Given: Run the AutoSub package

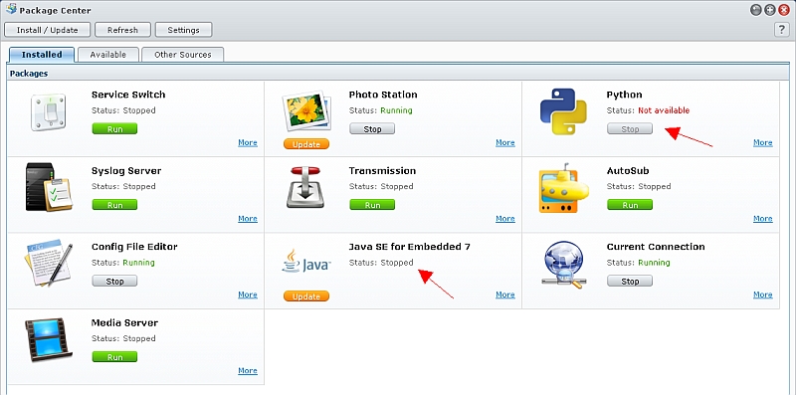Looking at the screenshot, I should click(x=630, y=205).
